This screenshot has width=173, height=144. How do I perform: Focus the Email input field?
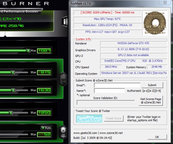point(117,85)
